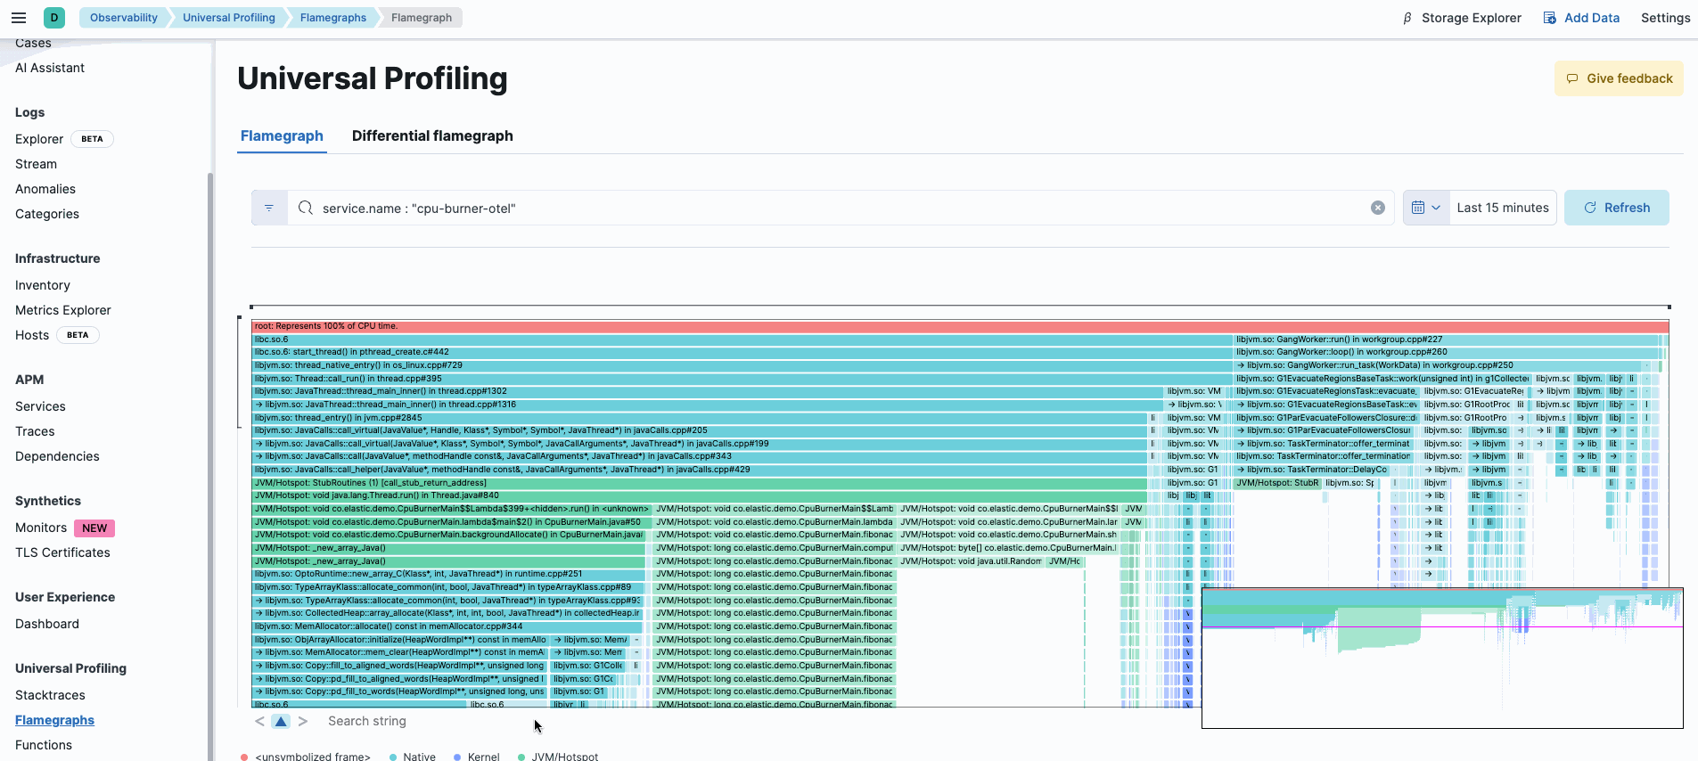Open the hamburger navigation menu

pos(19,18)
